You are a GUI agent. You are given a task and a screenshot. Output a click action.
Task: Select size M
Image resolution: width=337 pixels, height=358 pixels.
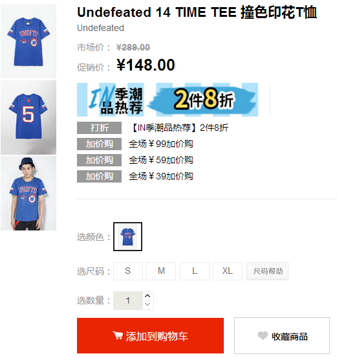(x=161, y=271)
